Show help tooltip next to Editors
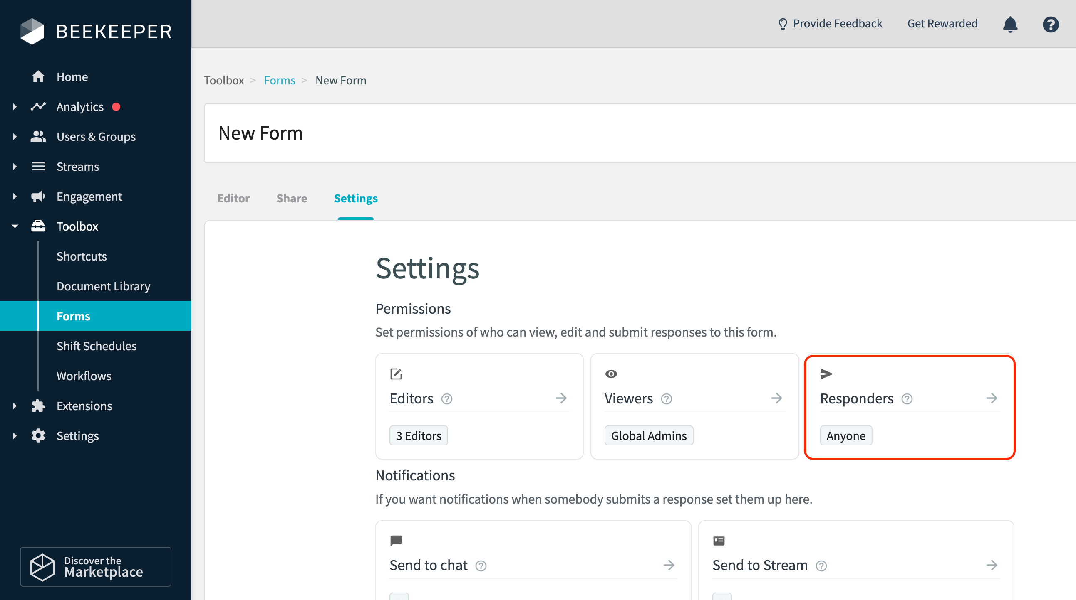Viewport: 1076px width, 600px height. click(446, 399)
